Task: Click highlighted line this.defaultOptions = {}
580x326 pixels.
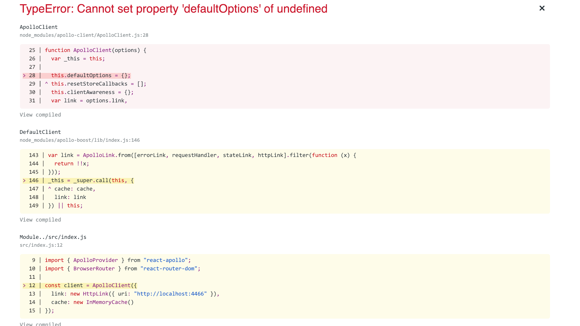Action: coord(90,76)
